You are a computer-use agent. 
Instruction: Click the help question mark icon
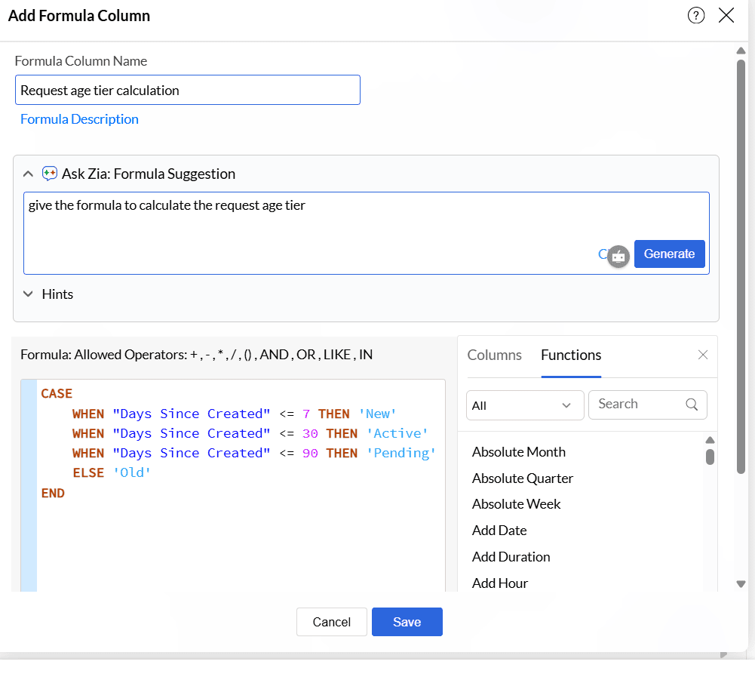pyautogui.click(x=696, y=16)
